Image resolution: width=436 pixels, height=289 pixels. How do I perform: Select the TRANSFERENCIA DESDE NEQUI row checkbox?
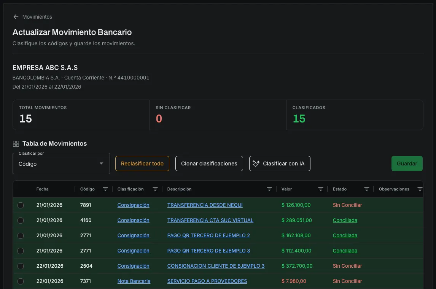pyautogui.click(x=21, y=205)
